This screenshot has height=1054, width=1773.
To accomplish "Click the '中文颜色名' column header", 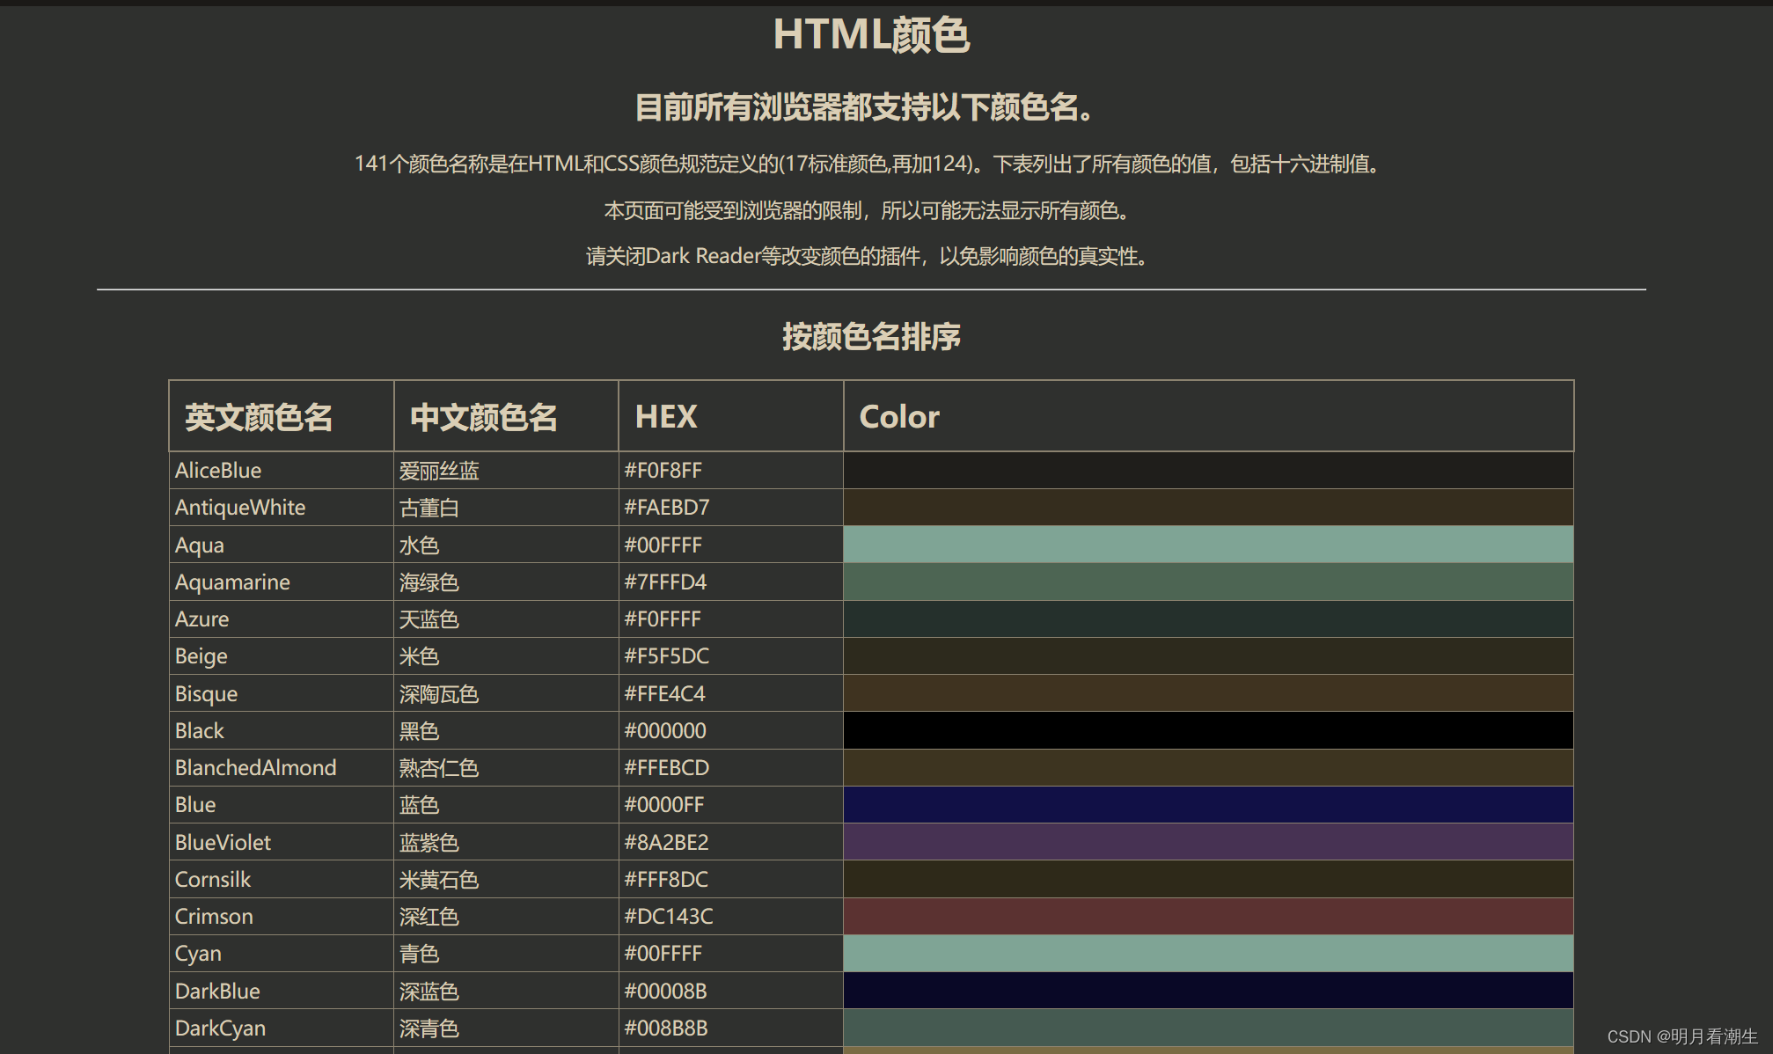I will pyautogui.click(x=506, y=416).
